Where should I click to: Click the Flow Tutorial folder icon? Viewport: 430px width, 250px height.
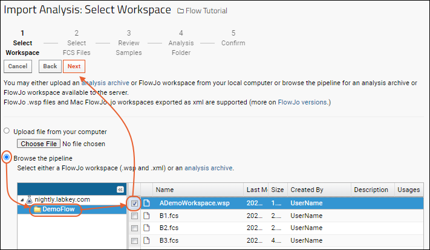click(181, 11)
